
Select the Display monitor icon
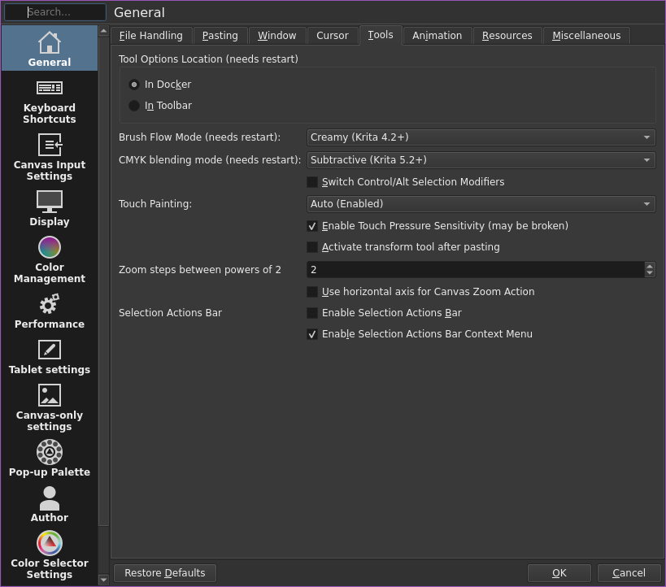pyautogui.click(x=50, y=202)
